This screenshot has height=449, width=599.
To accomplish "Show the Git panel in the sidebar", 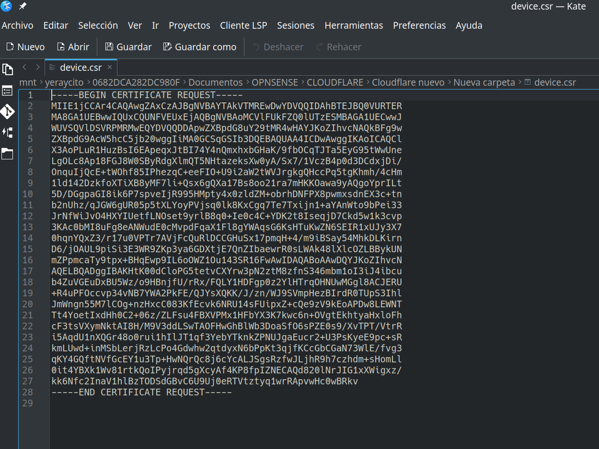I will pos(7,112).
